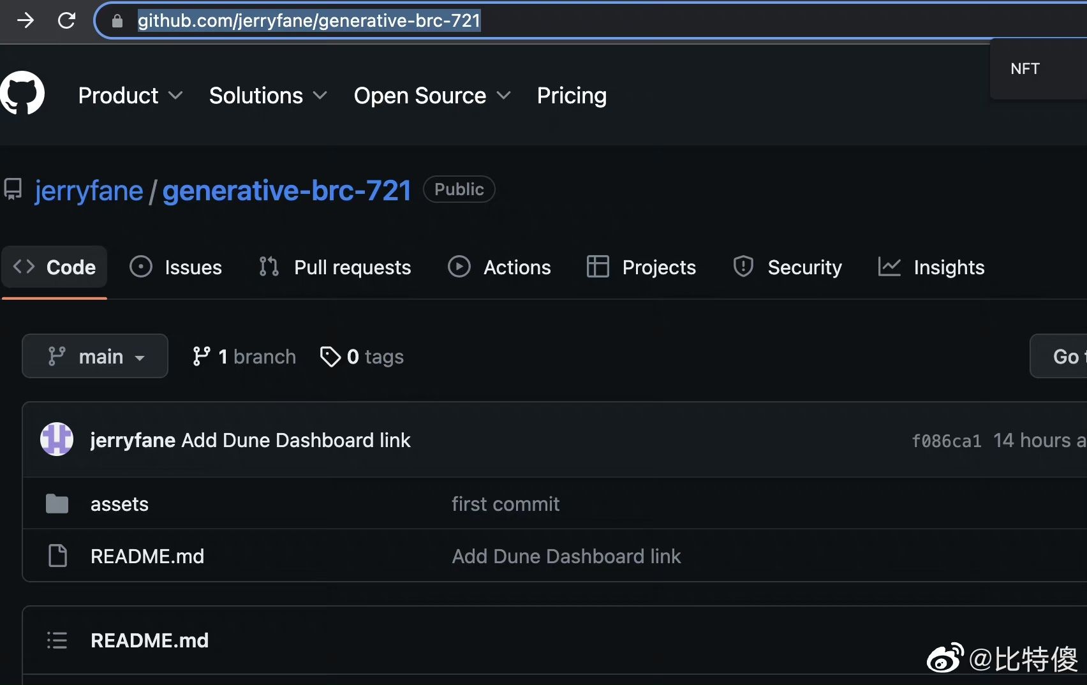This screenshot has width=1087, height=685.
Task: Click the browser address bar URL
Action: point(309,20)
